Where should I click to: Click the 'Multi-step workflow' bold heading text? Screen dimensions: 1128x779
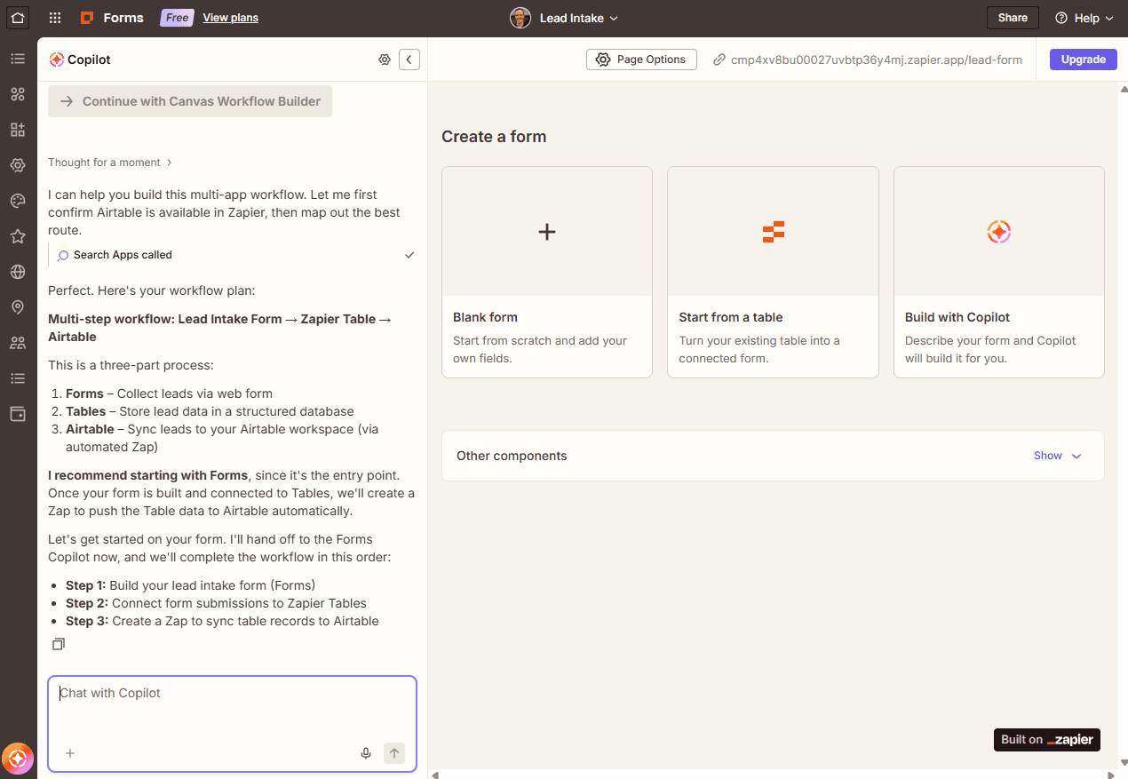[219, 328]
